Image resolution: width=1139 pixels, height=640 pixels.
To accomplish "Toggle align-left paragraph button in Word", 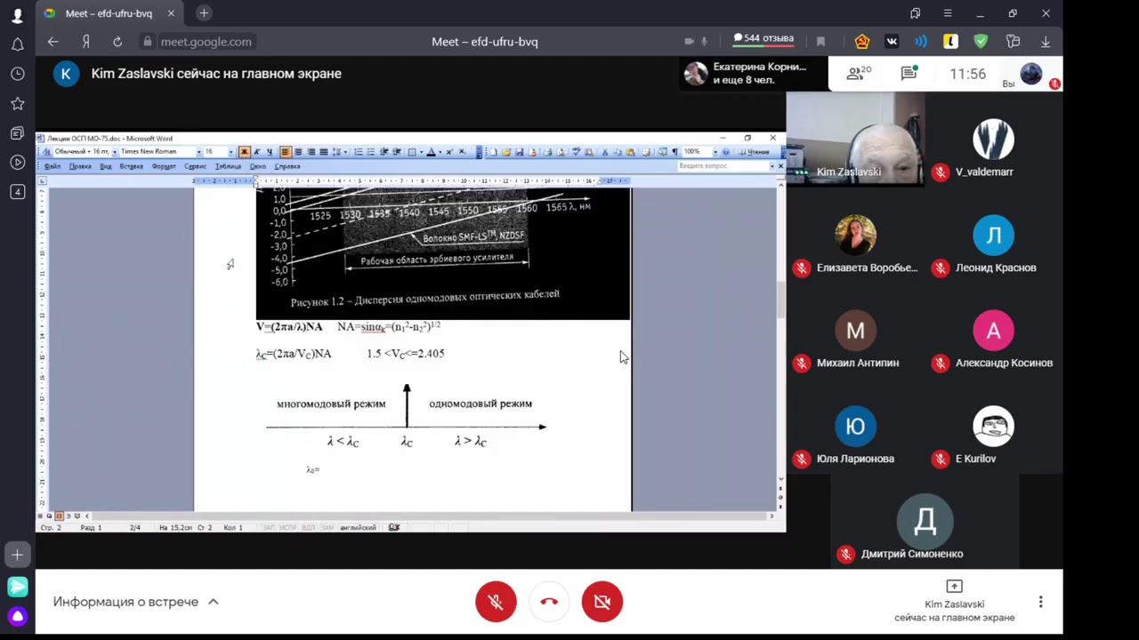I will tap(286, 152).
